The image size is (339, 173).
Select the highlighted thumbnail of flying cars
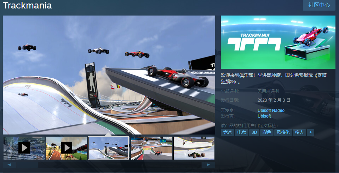[x=109, y=148]
